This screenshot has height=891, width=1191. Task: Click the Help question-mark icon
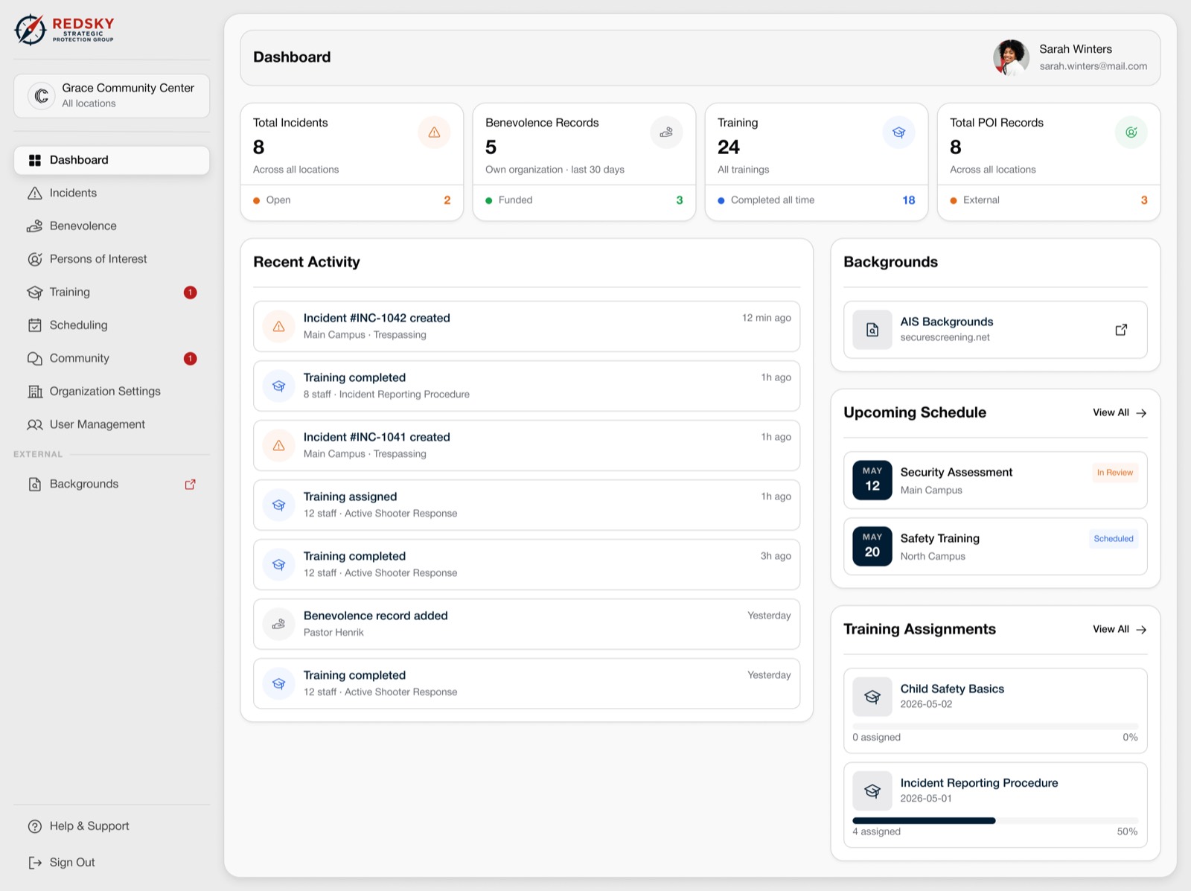(34, 826)
